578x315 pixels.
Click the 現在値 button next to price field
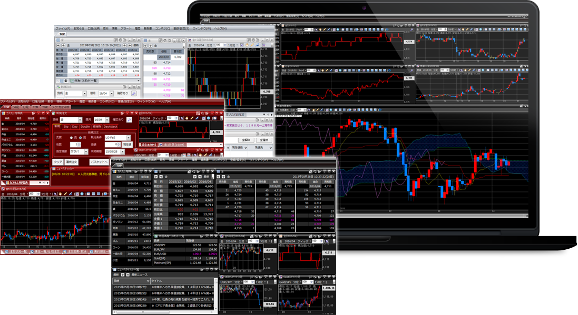click(x=128, y=144)
